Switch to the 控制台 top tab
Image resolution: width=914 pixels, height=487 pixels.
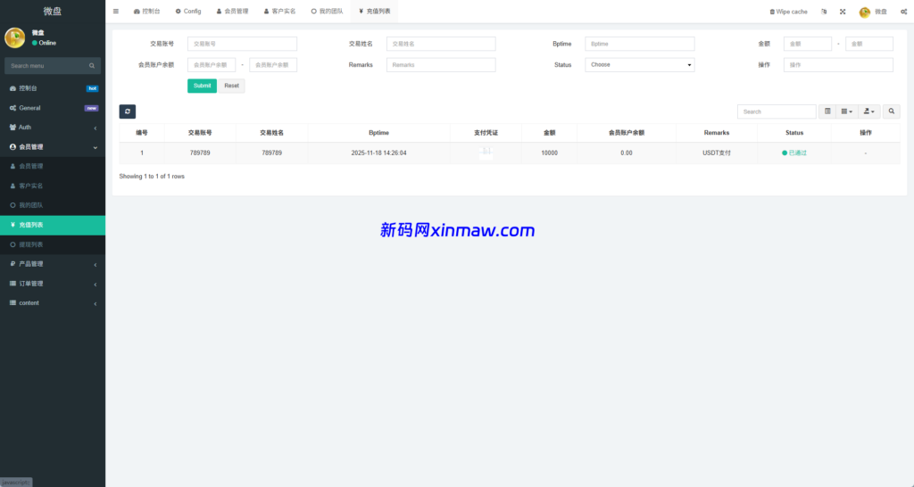146,11
